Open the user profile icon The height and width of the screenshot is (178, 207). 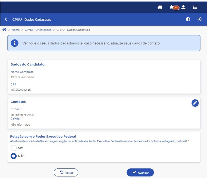click(183, 7)
